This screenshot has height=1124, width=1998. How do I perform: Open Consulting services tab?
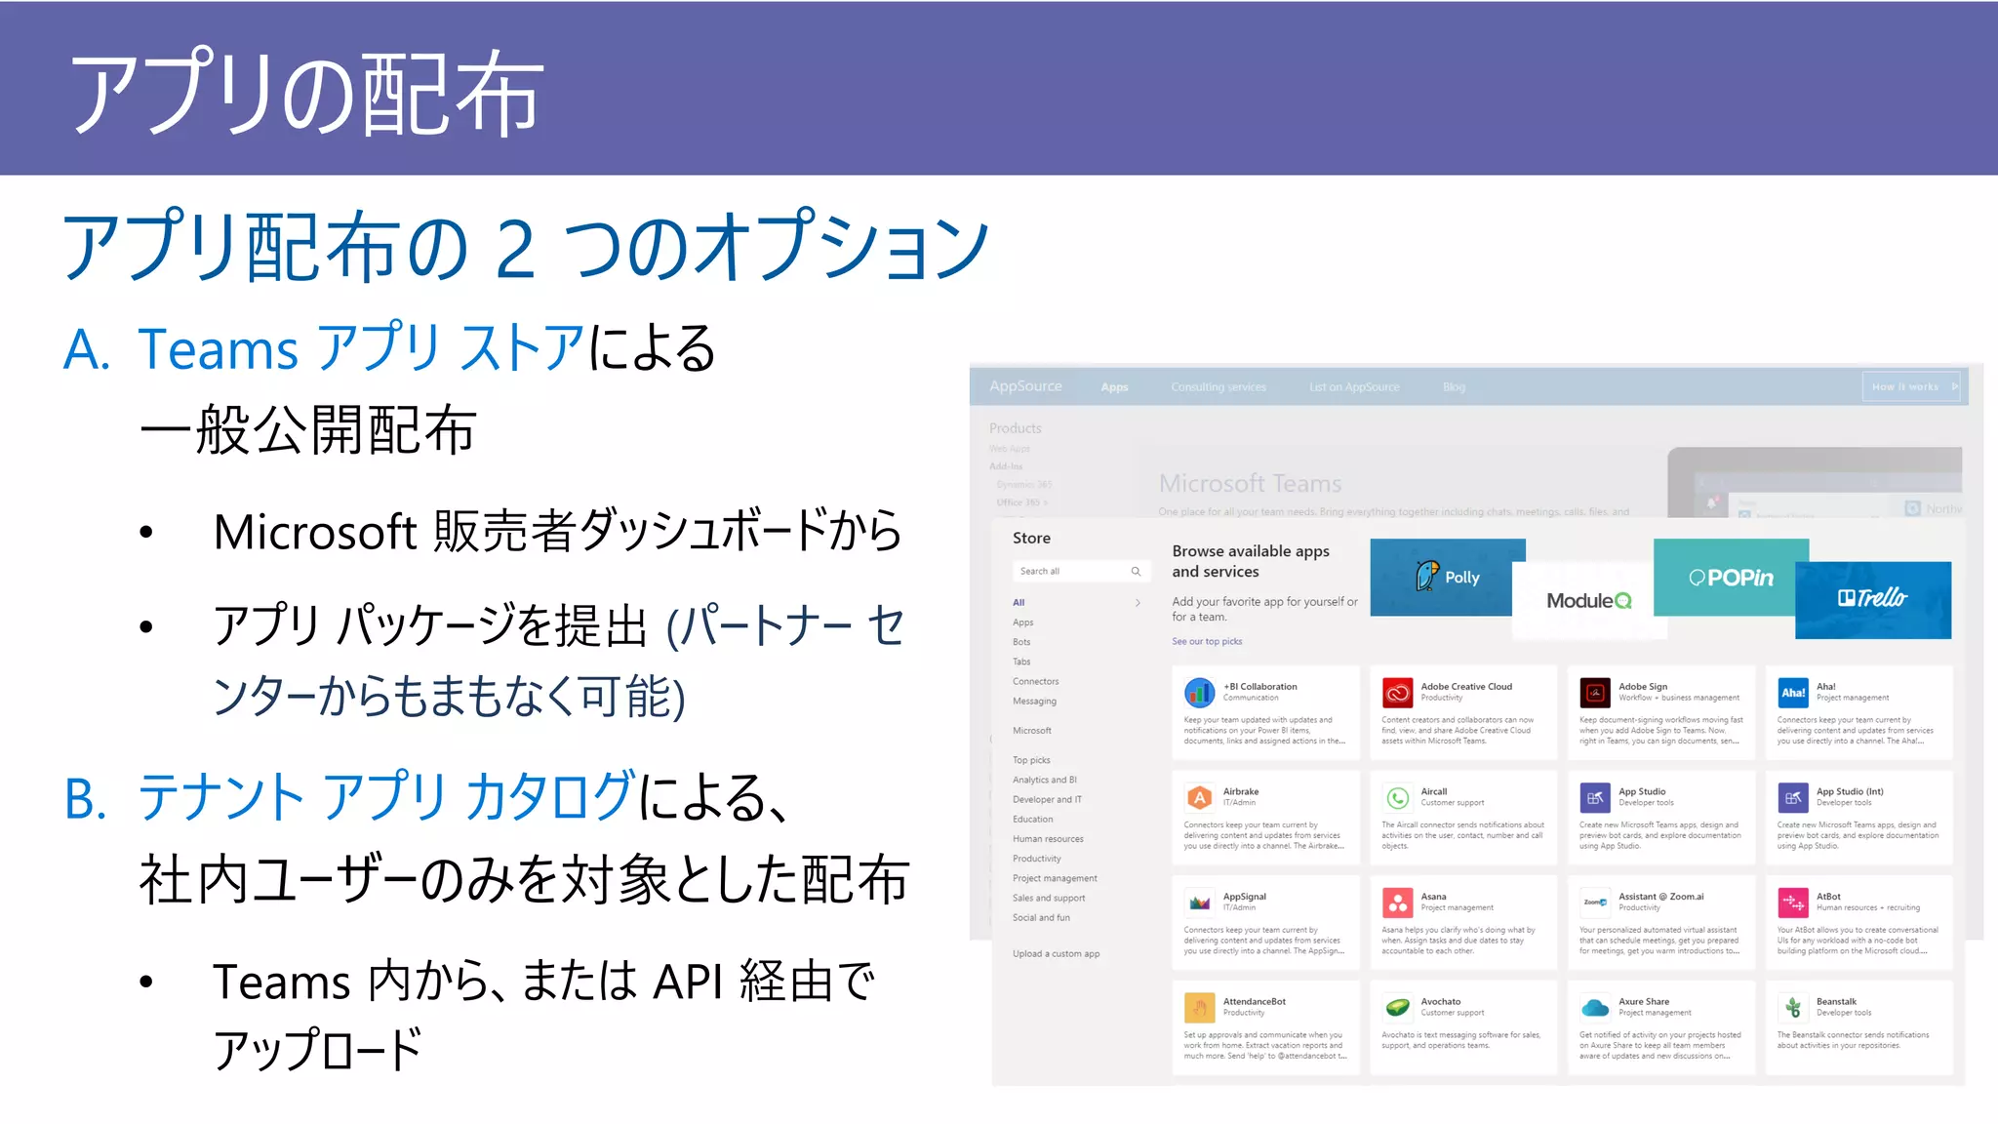[x=1219, y=387]
